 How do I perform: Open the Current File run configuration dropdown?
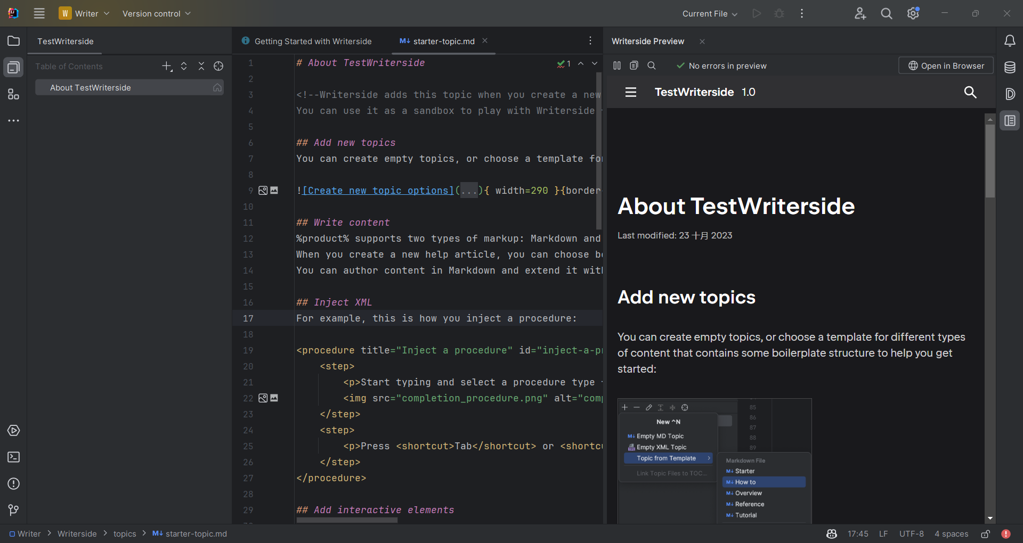click(710, 13)
